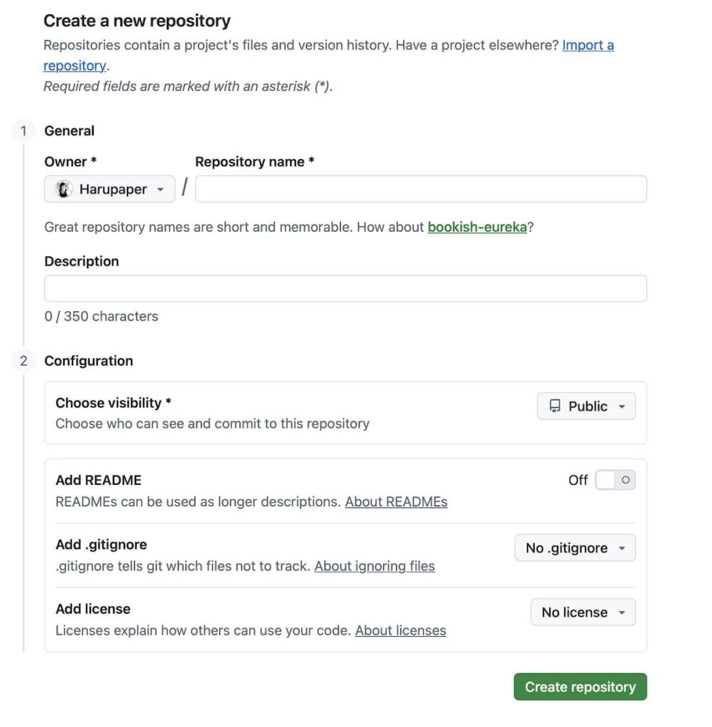Click the Off label beside README switch

578,481
